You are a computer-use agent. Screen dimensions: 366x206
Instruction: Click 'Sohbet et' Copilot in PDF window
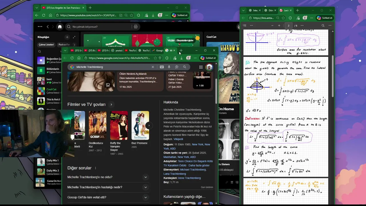325,18
